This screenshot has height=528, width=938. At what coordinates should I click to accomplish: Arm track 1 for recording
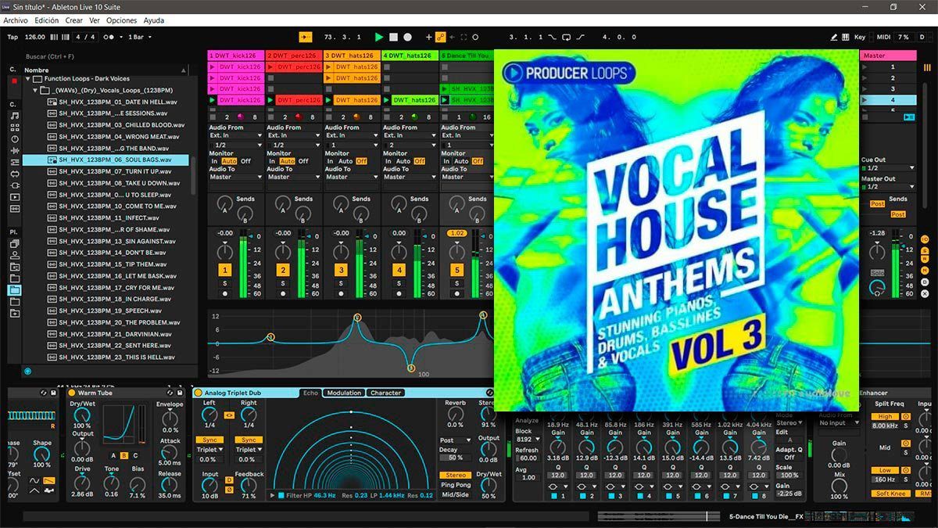tap(225, 294)
